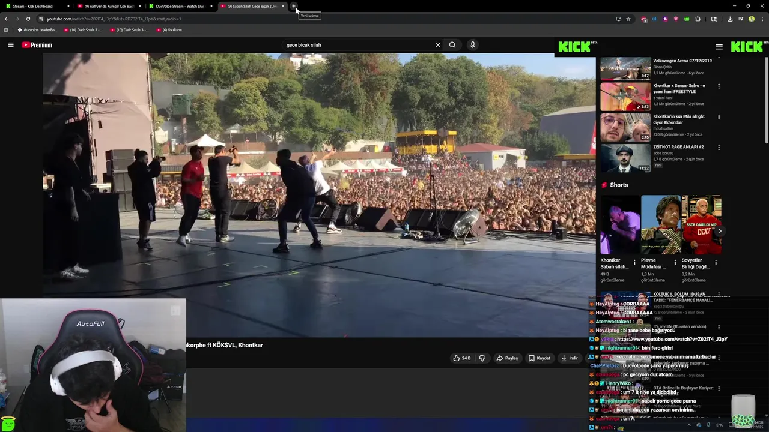Click the Paylaş share button
Viewport: 769px width, 432px height.
click(507, 358)
